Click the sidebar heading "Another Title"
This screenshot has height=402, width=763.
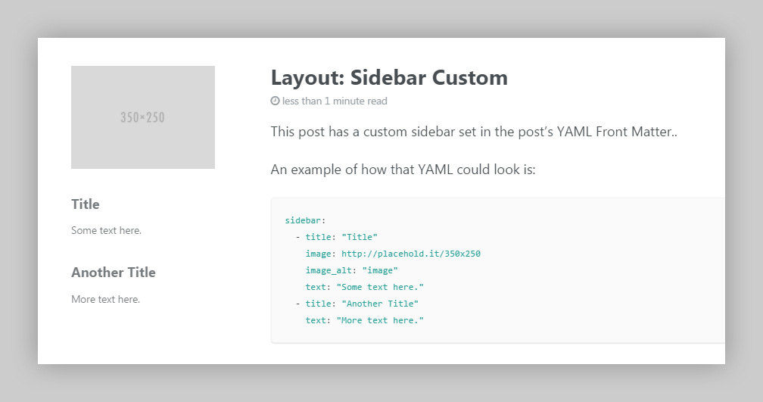(114, 272)
